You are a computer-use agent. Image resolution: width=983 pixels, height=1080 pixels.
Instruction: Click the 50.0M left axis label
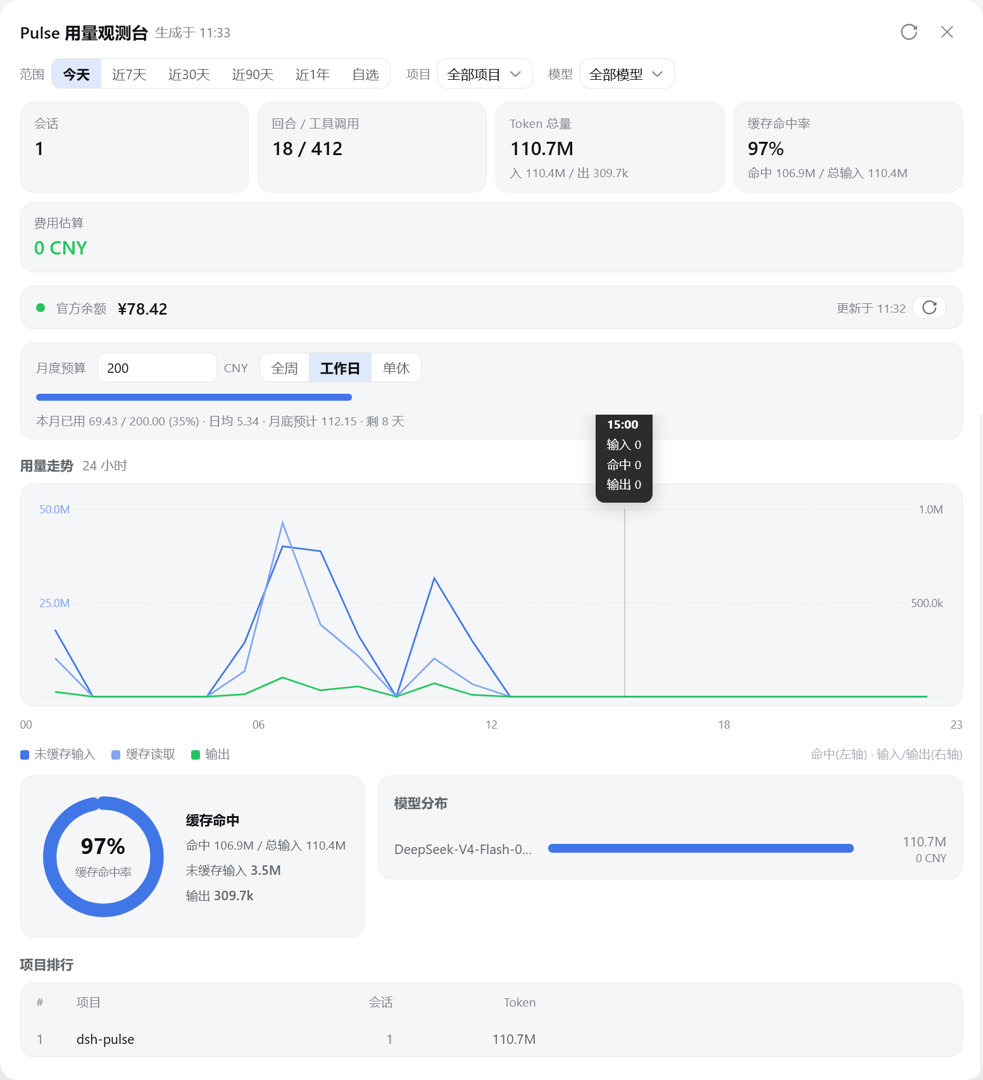54,510
